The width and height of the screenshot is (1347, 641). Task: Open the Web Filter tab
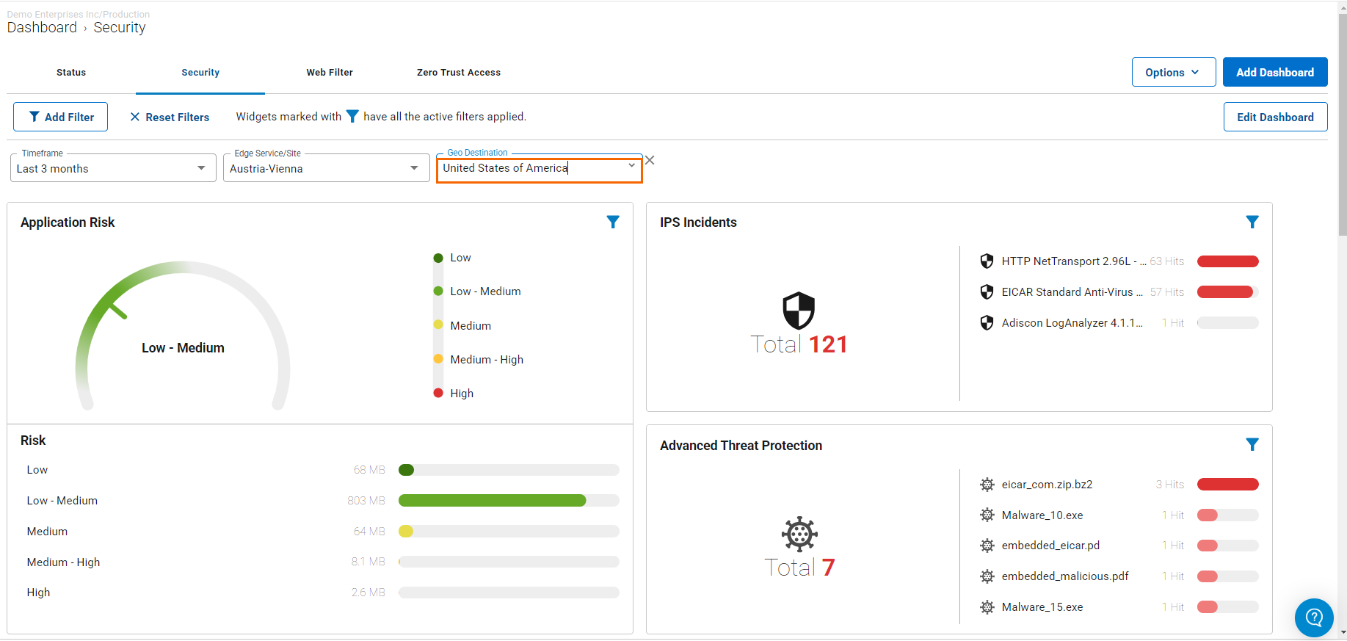[330, 72]
